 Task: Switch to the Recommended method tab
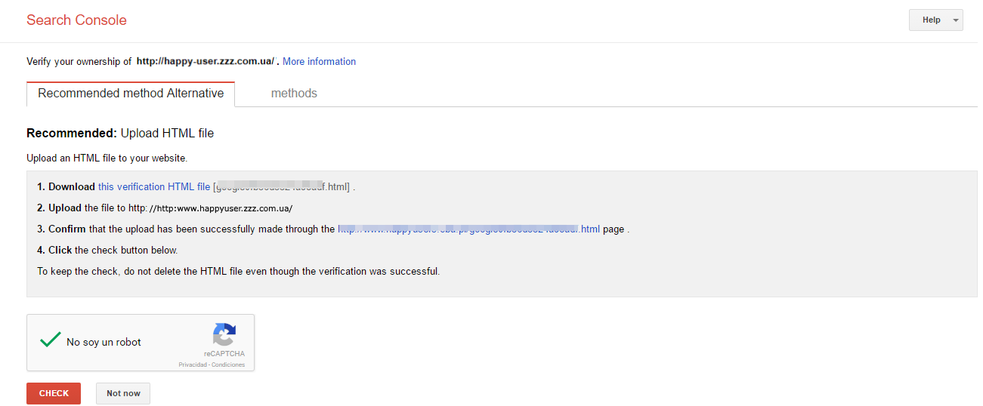coord(131,94)
